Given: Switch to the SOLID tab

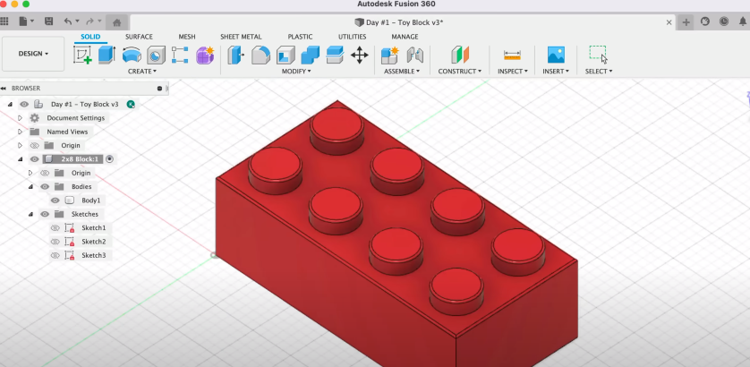Looking at the screenshot, I should click(90, 37).
